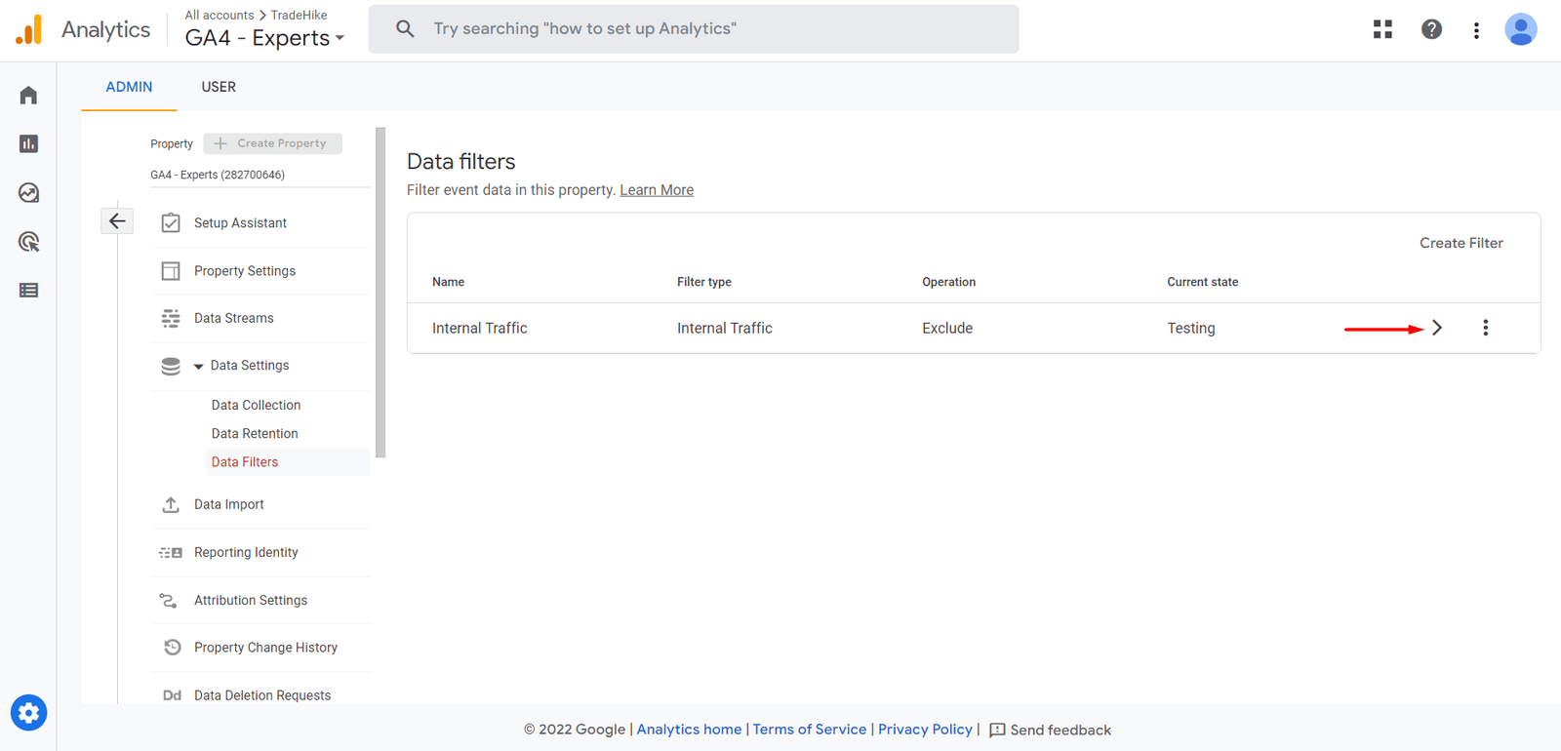
Task: Open more options for Internal Traffic filter
Action: tap(1485, 328)
